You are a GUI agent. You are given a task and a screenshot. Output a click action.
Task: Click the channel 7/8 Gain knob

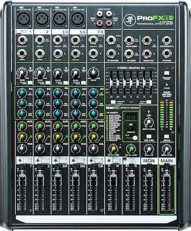[94, 73]
